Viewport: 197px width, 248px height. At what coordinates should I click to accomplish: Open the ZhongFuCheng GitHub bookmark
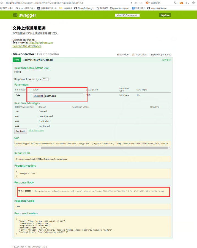pos(84,8)
